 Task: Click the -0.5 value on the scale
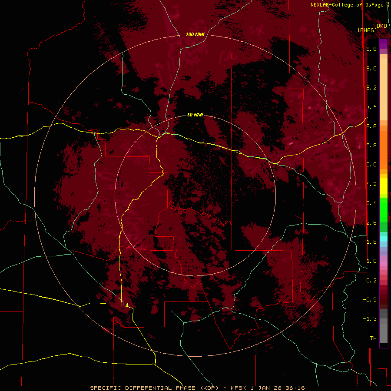click(x=370, y=300)
